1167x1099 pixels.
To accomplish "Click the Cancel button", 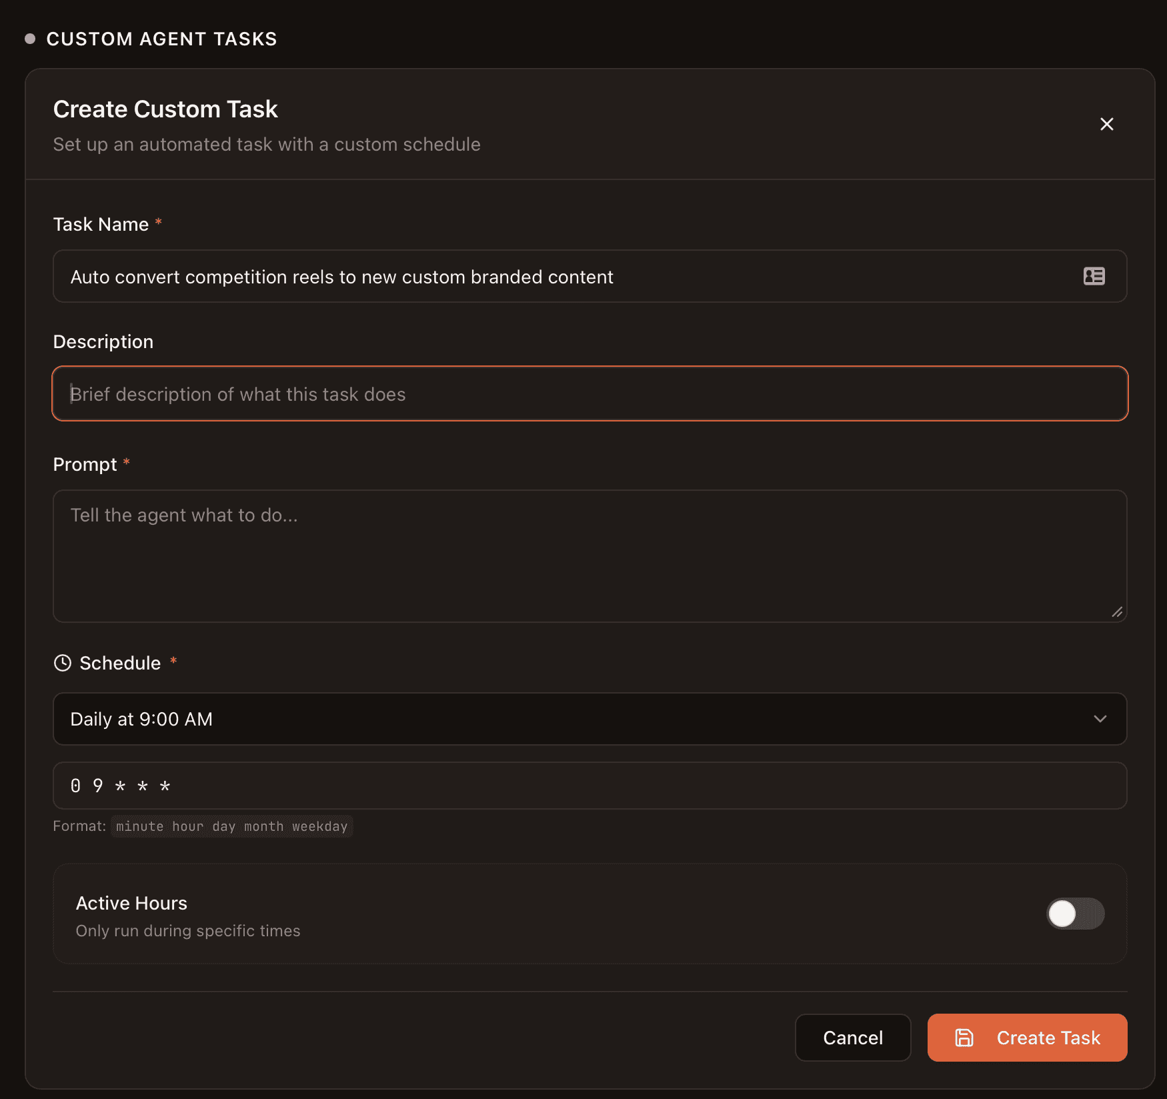I will coord(853,1038).
